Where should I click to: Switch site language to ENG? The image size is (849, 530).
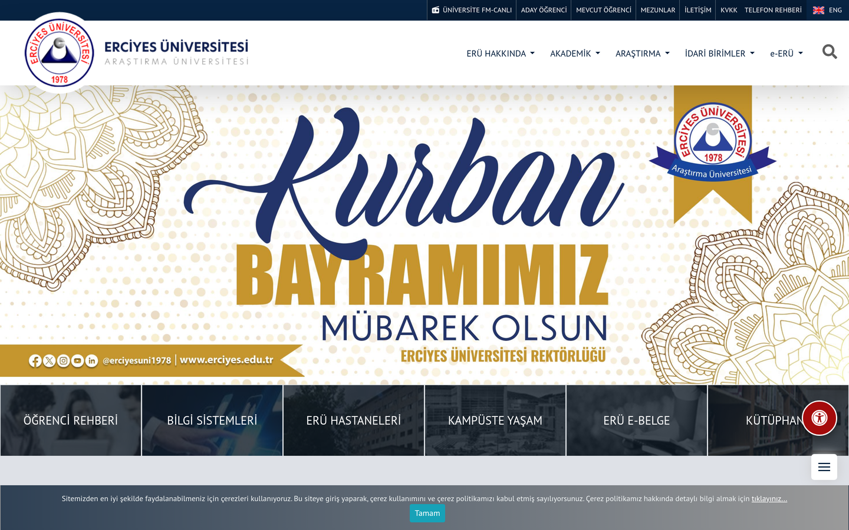coord(828,10)
